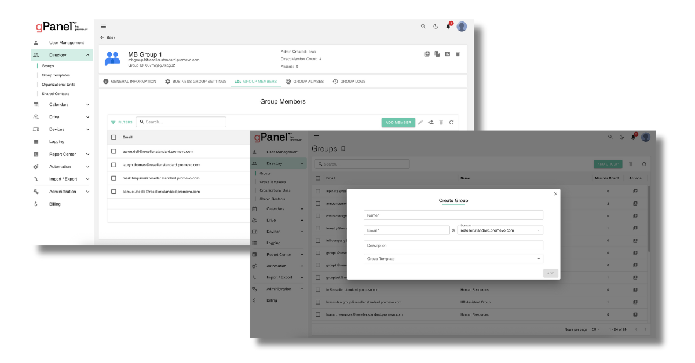Viewport: 695px width, 363px height.
Task: Open the Group Aliases tab
Action: 305,82
